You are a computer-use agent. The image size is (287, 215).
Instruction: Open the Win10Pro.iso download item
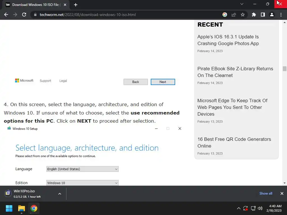[27, 193]
